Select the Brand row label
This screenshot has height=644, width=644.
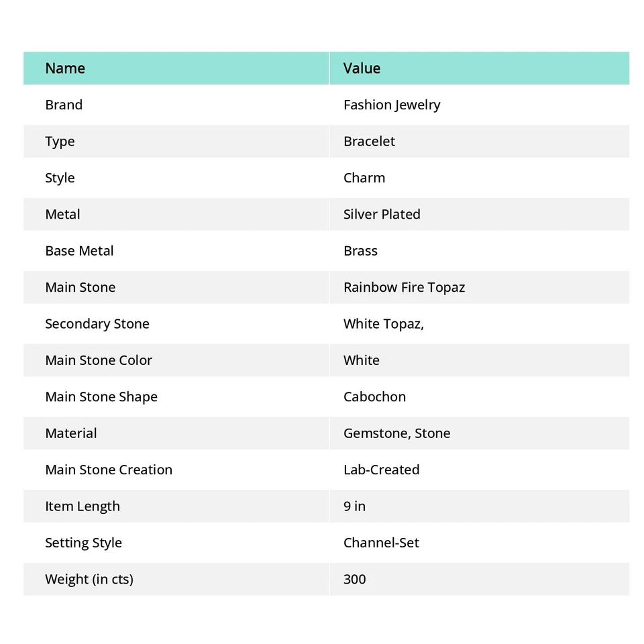(x=64, y=105)
